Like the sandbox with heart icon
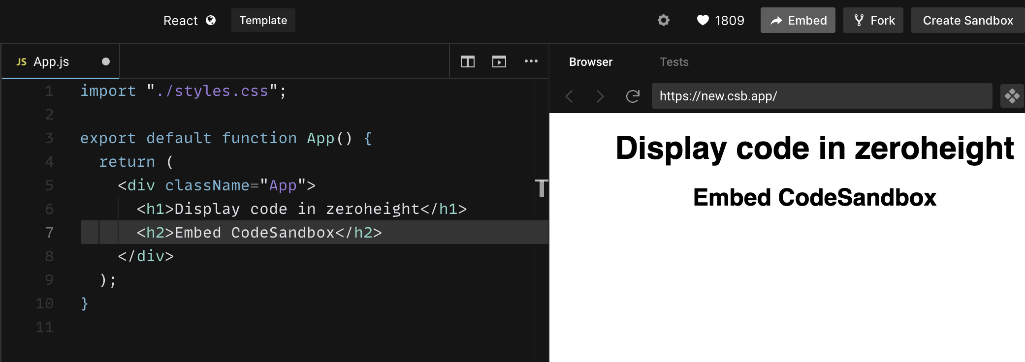The height and width of the screenshot is (362, 1025). click(703, 20)
